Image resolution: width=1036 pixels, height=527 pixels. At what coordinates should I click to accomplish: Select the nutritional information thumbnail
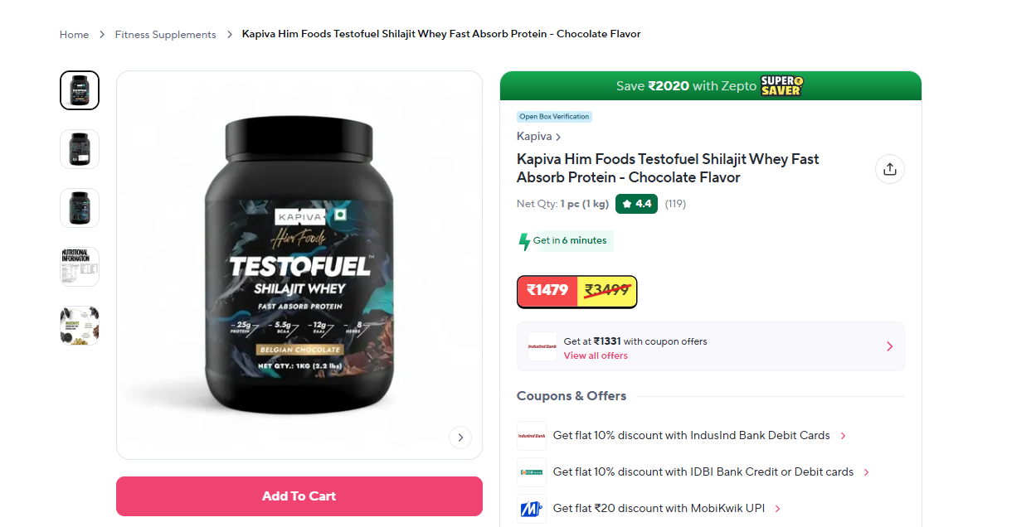80,267
